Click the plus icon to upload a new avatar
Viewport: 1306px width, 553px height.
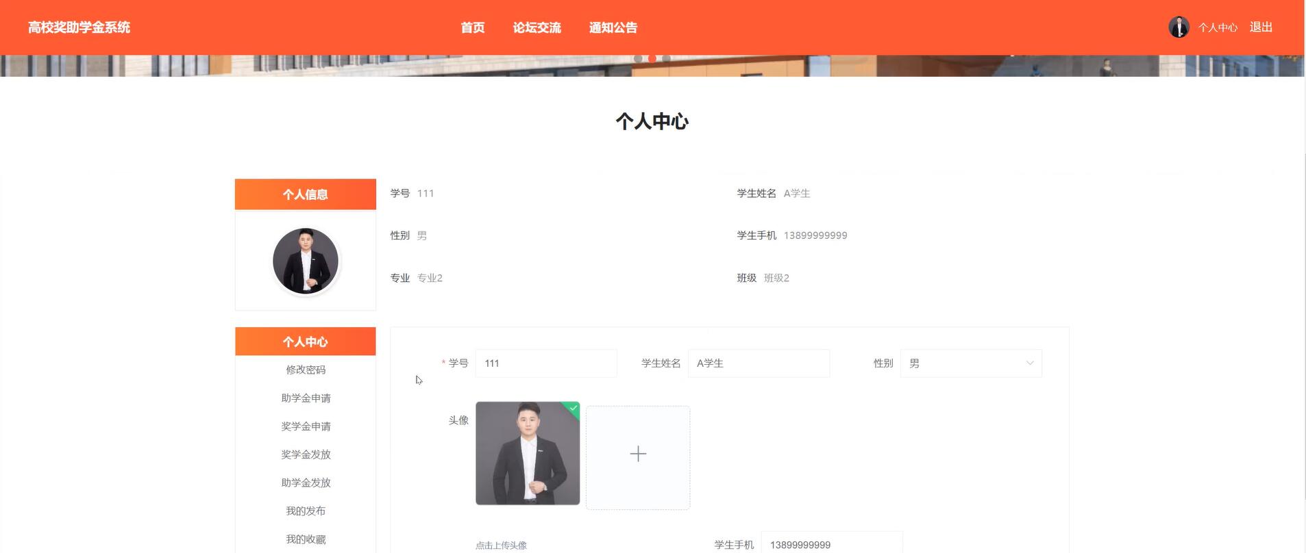pyautogui.click(x=638, y=454)
